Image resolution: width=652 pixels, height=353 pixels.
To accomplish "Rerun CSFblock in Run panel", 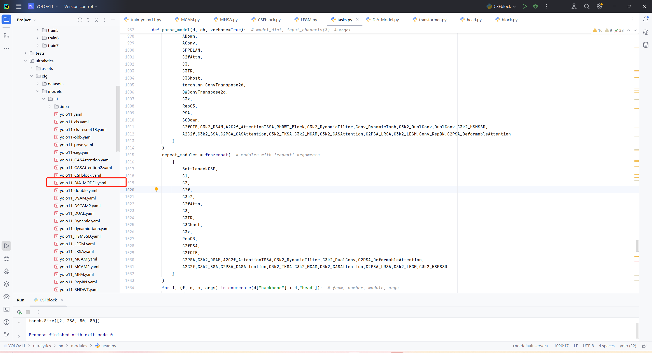I will (19, 312).
